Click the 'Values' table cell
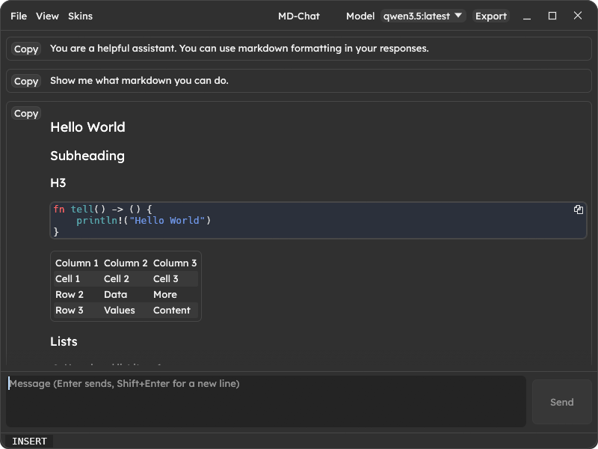The height and width of the screenshot is (449, 598). tap(120, 310)
